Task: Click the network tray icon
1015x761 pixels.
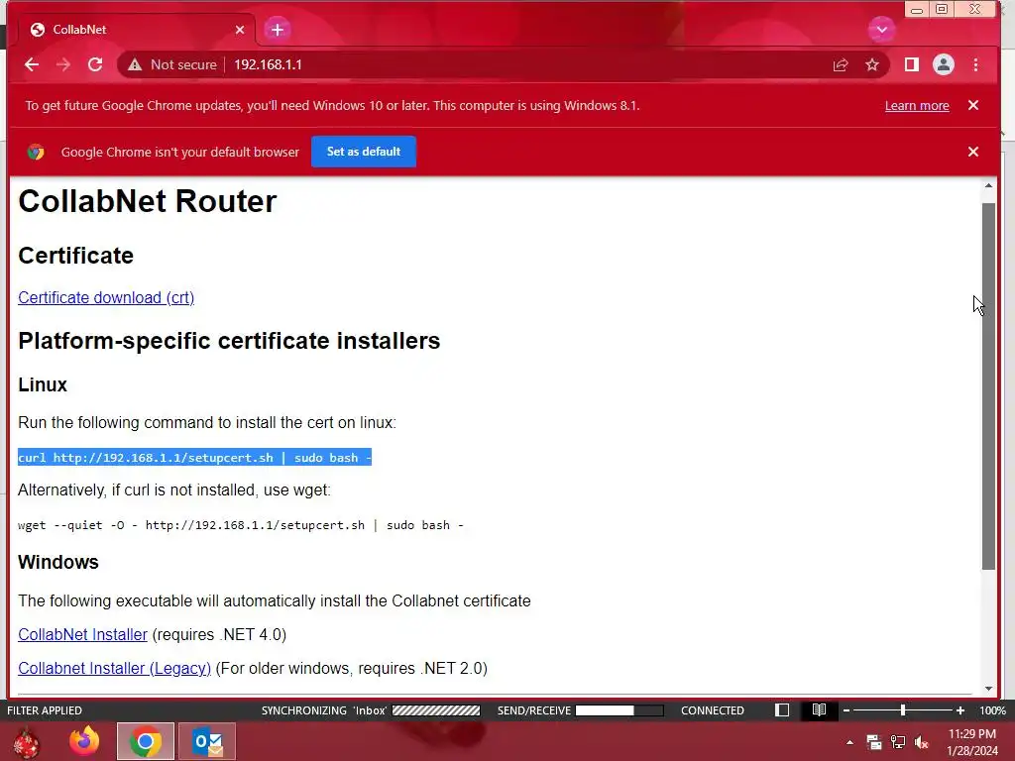Action: pos(898,742)
